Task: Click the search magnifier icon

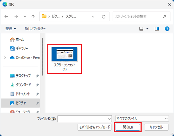Action: [x=164, y=17]
